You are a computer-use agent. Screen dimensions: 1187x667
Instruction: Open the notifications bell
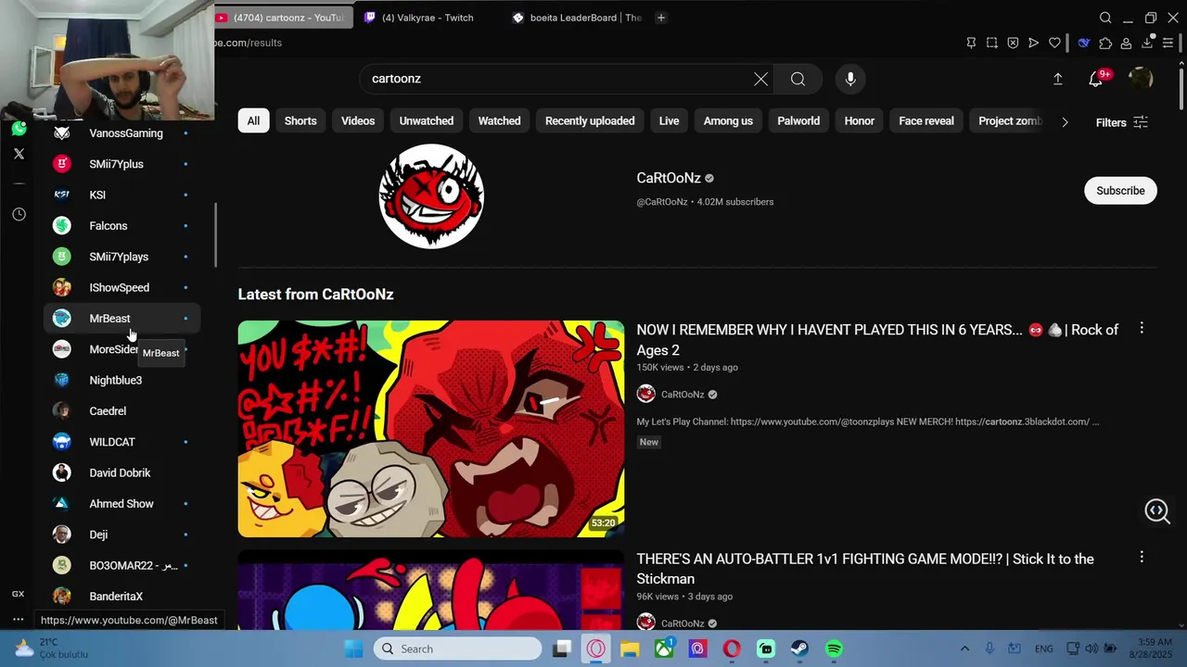[1096, 80]
